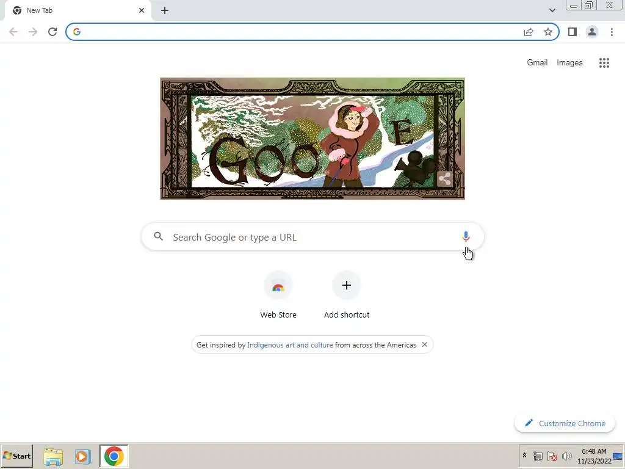Open the Chrome three-dot menu
This screenshot has height=469, width=625.
coord(612,32)
